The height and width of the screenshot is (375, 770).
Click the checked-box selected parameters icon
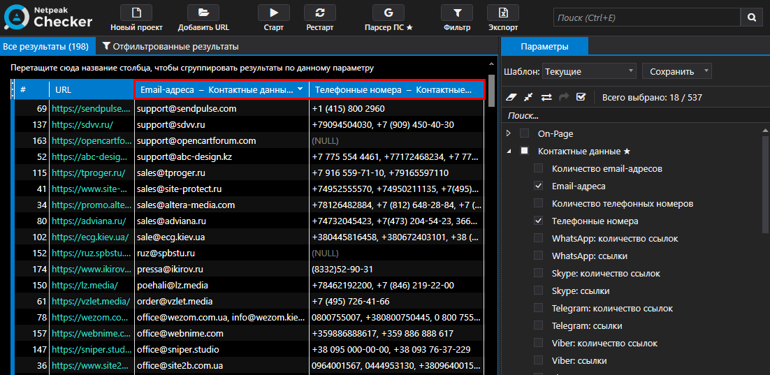point(581,97)
